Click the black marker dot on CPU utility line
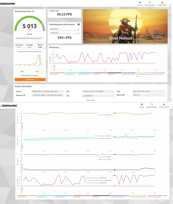The width and height of the screenshot is (173, 204). (x=115, y=170)
